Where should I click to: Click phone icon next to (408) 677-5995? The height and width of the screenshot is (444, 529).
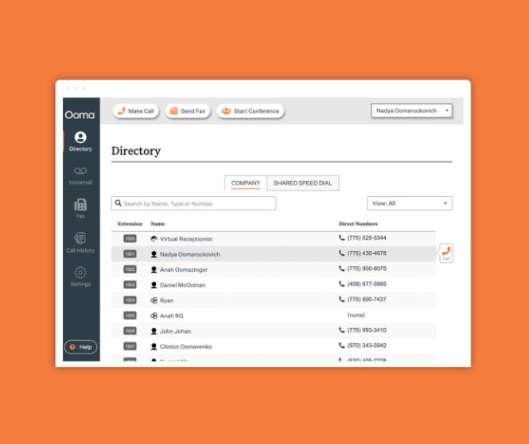point(342,284)
